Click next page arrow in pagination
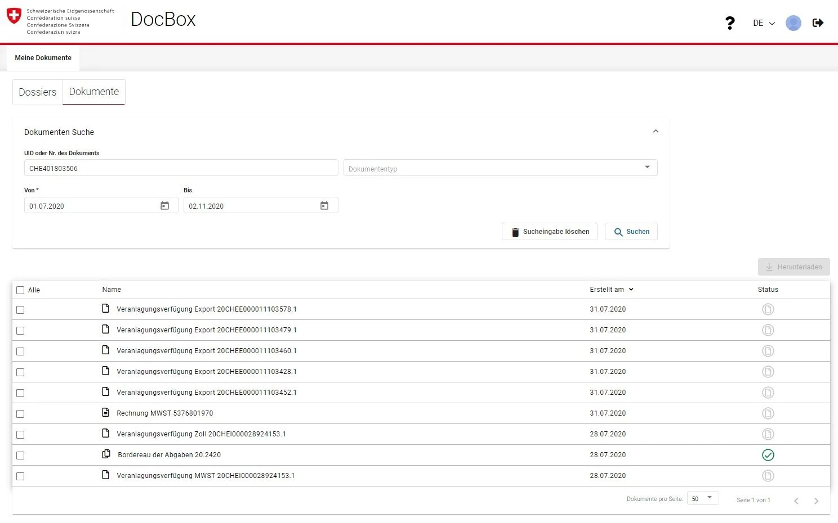This screenshot has height=523, width=838. tap(816, 501)
